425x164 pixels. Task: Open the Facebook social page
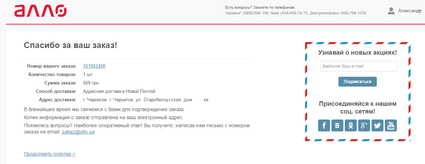pos(324,125)
